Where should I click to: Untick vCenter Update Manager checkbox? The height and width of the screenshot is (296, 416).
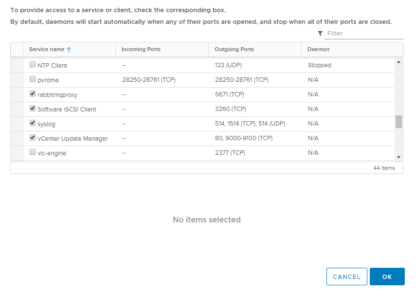coord(33,137)
